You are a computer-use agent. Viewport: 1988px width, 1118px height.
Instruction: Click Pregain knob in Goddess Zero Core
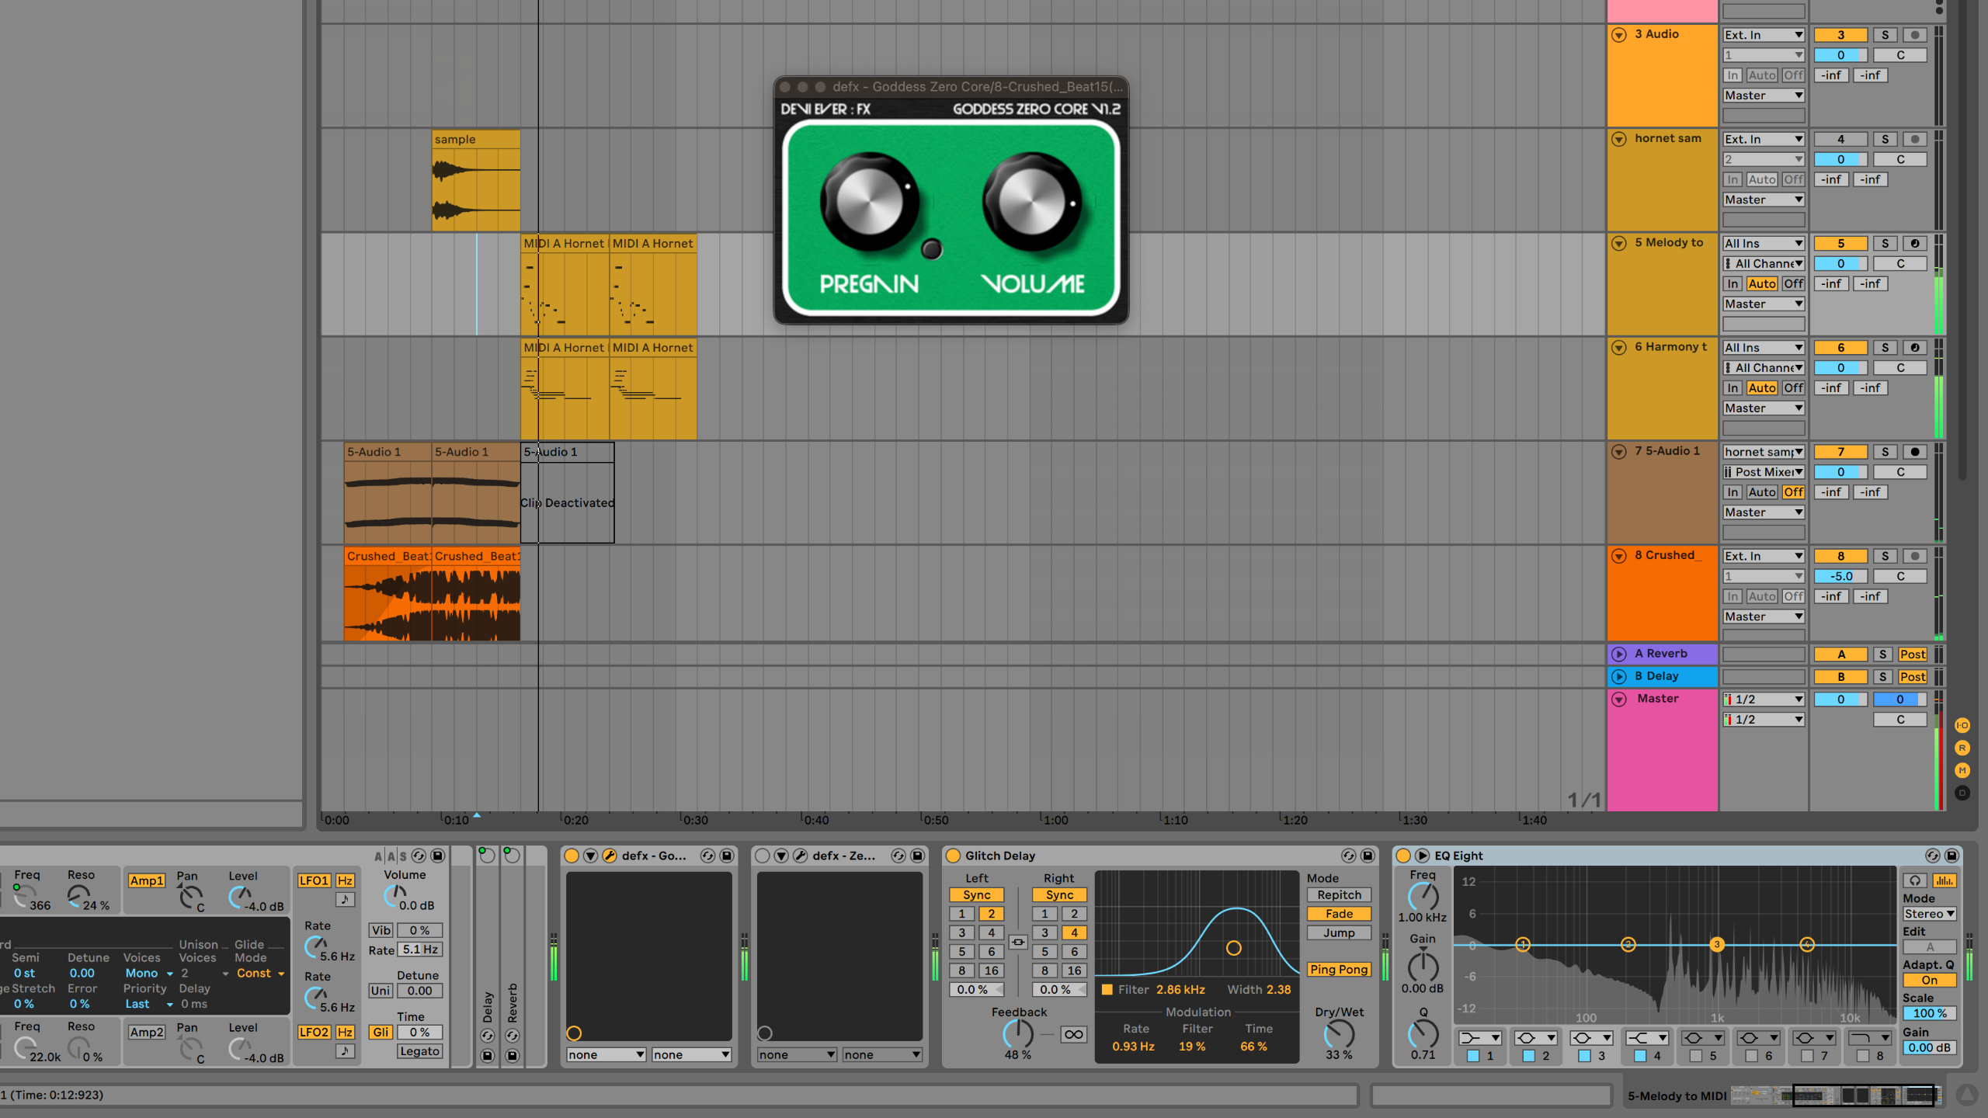point(869,203)
